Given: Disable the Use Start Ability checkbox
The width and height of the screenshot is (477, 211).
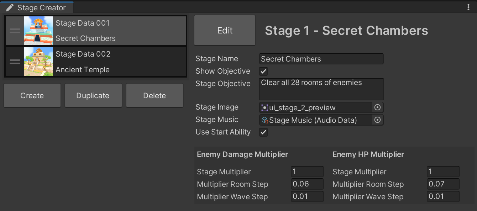Looking at the screenshot, I should (263, 132).
